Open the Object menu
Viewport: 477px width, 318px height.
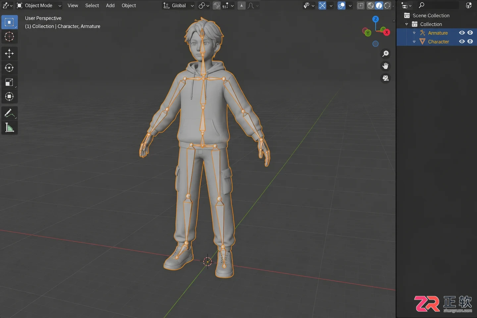pos(129,6)
